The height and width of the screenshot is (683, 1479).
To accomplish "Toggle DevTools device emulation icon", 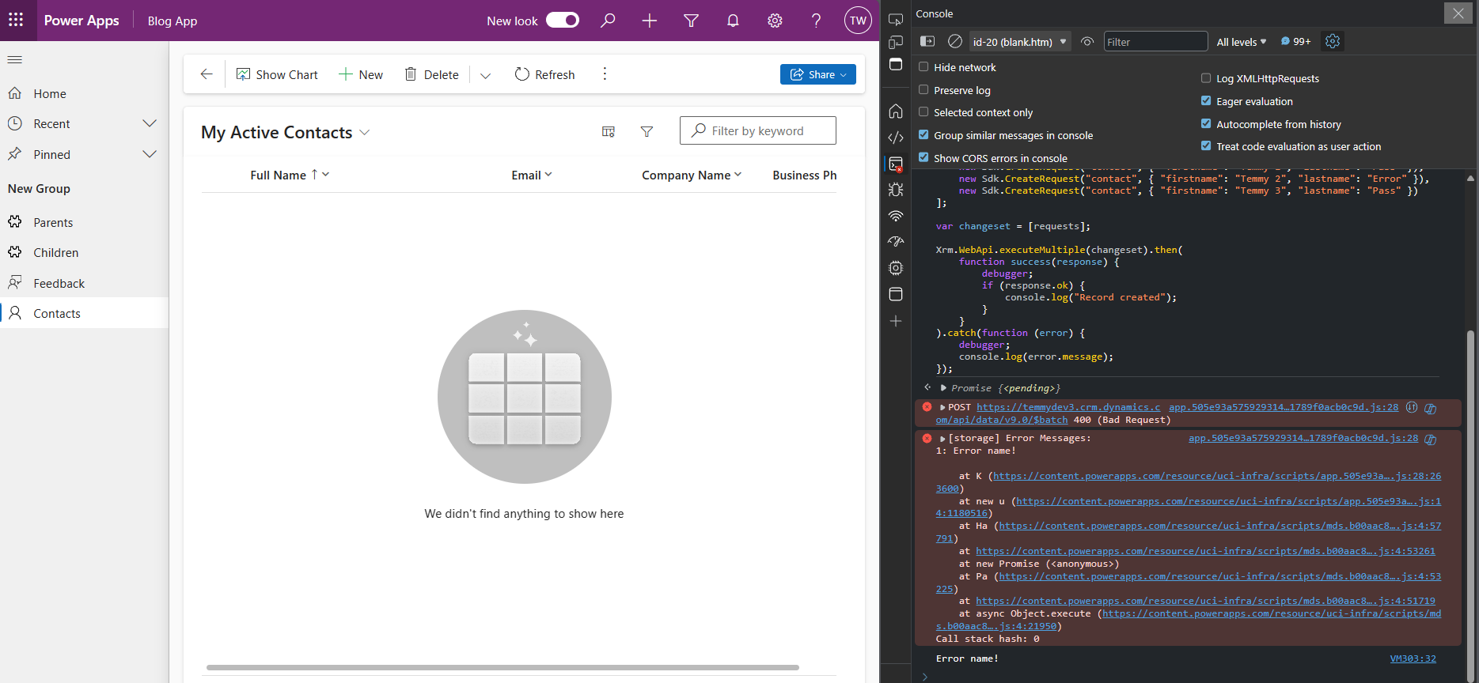I will point(896,42).
